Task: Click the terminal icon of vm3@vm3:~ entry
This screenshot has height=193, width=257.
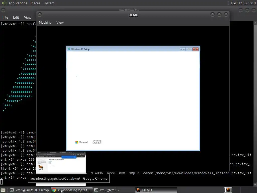Action: coord(96,190)
